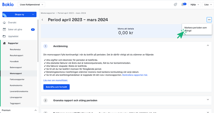Click the back arrow beside Period title
Screen dimensions: 214x113
click(x=43, y=20)
